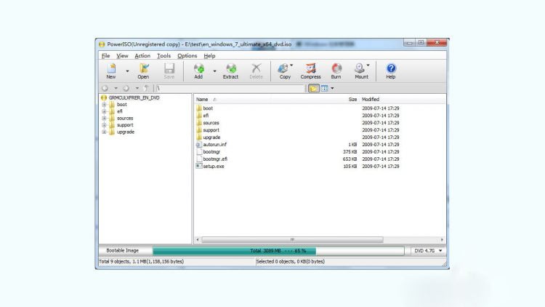The width and height of the screenshot is (545, 307).
Task: Sort file list by Modified column
Action: pyautogui.click(x=370, y=100)
